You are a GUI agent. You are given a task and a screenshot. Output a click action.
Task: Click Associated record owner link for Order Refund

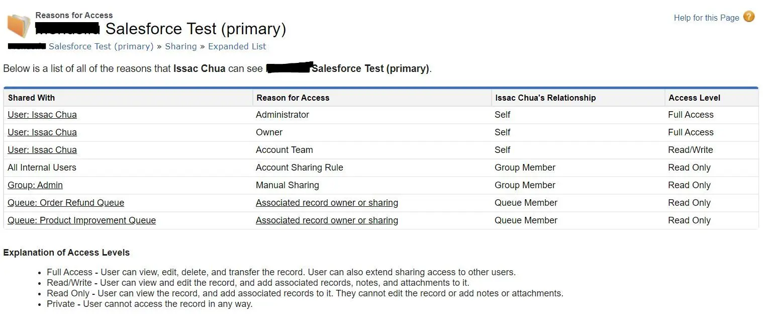[x=327, y=203]
